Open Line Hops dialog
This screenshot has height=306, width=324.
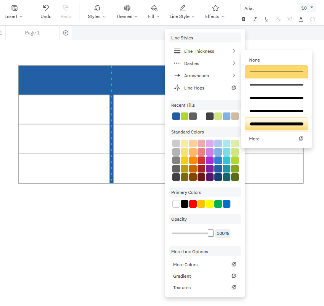tap(205, 88)
